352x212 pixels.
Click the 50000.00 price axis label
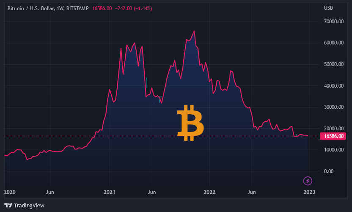point(333,64)
